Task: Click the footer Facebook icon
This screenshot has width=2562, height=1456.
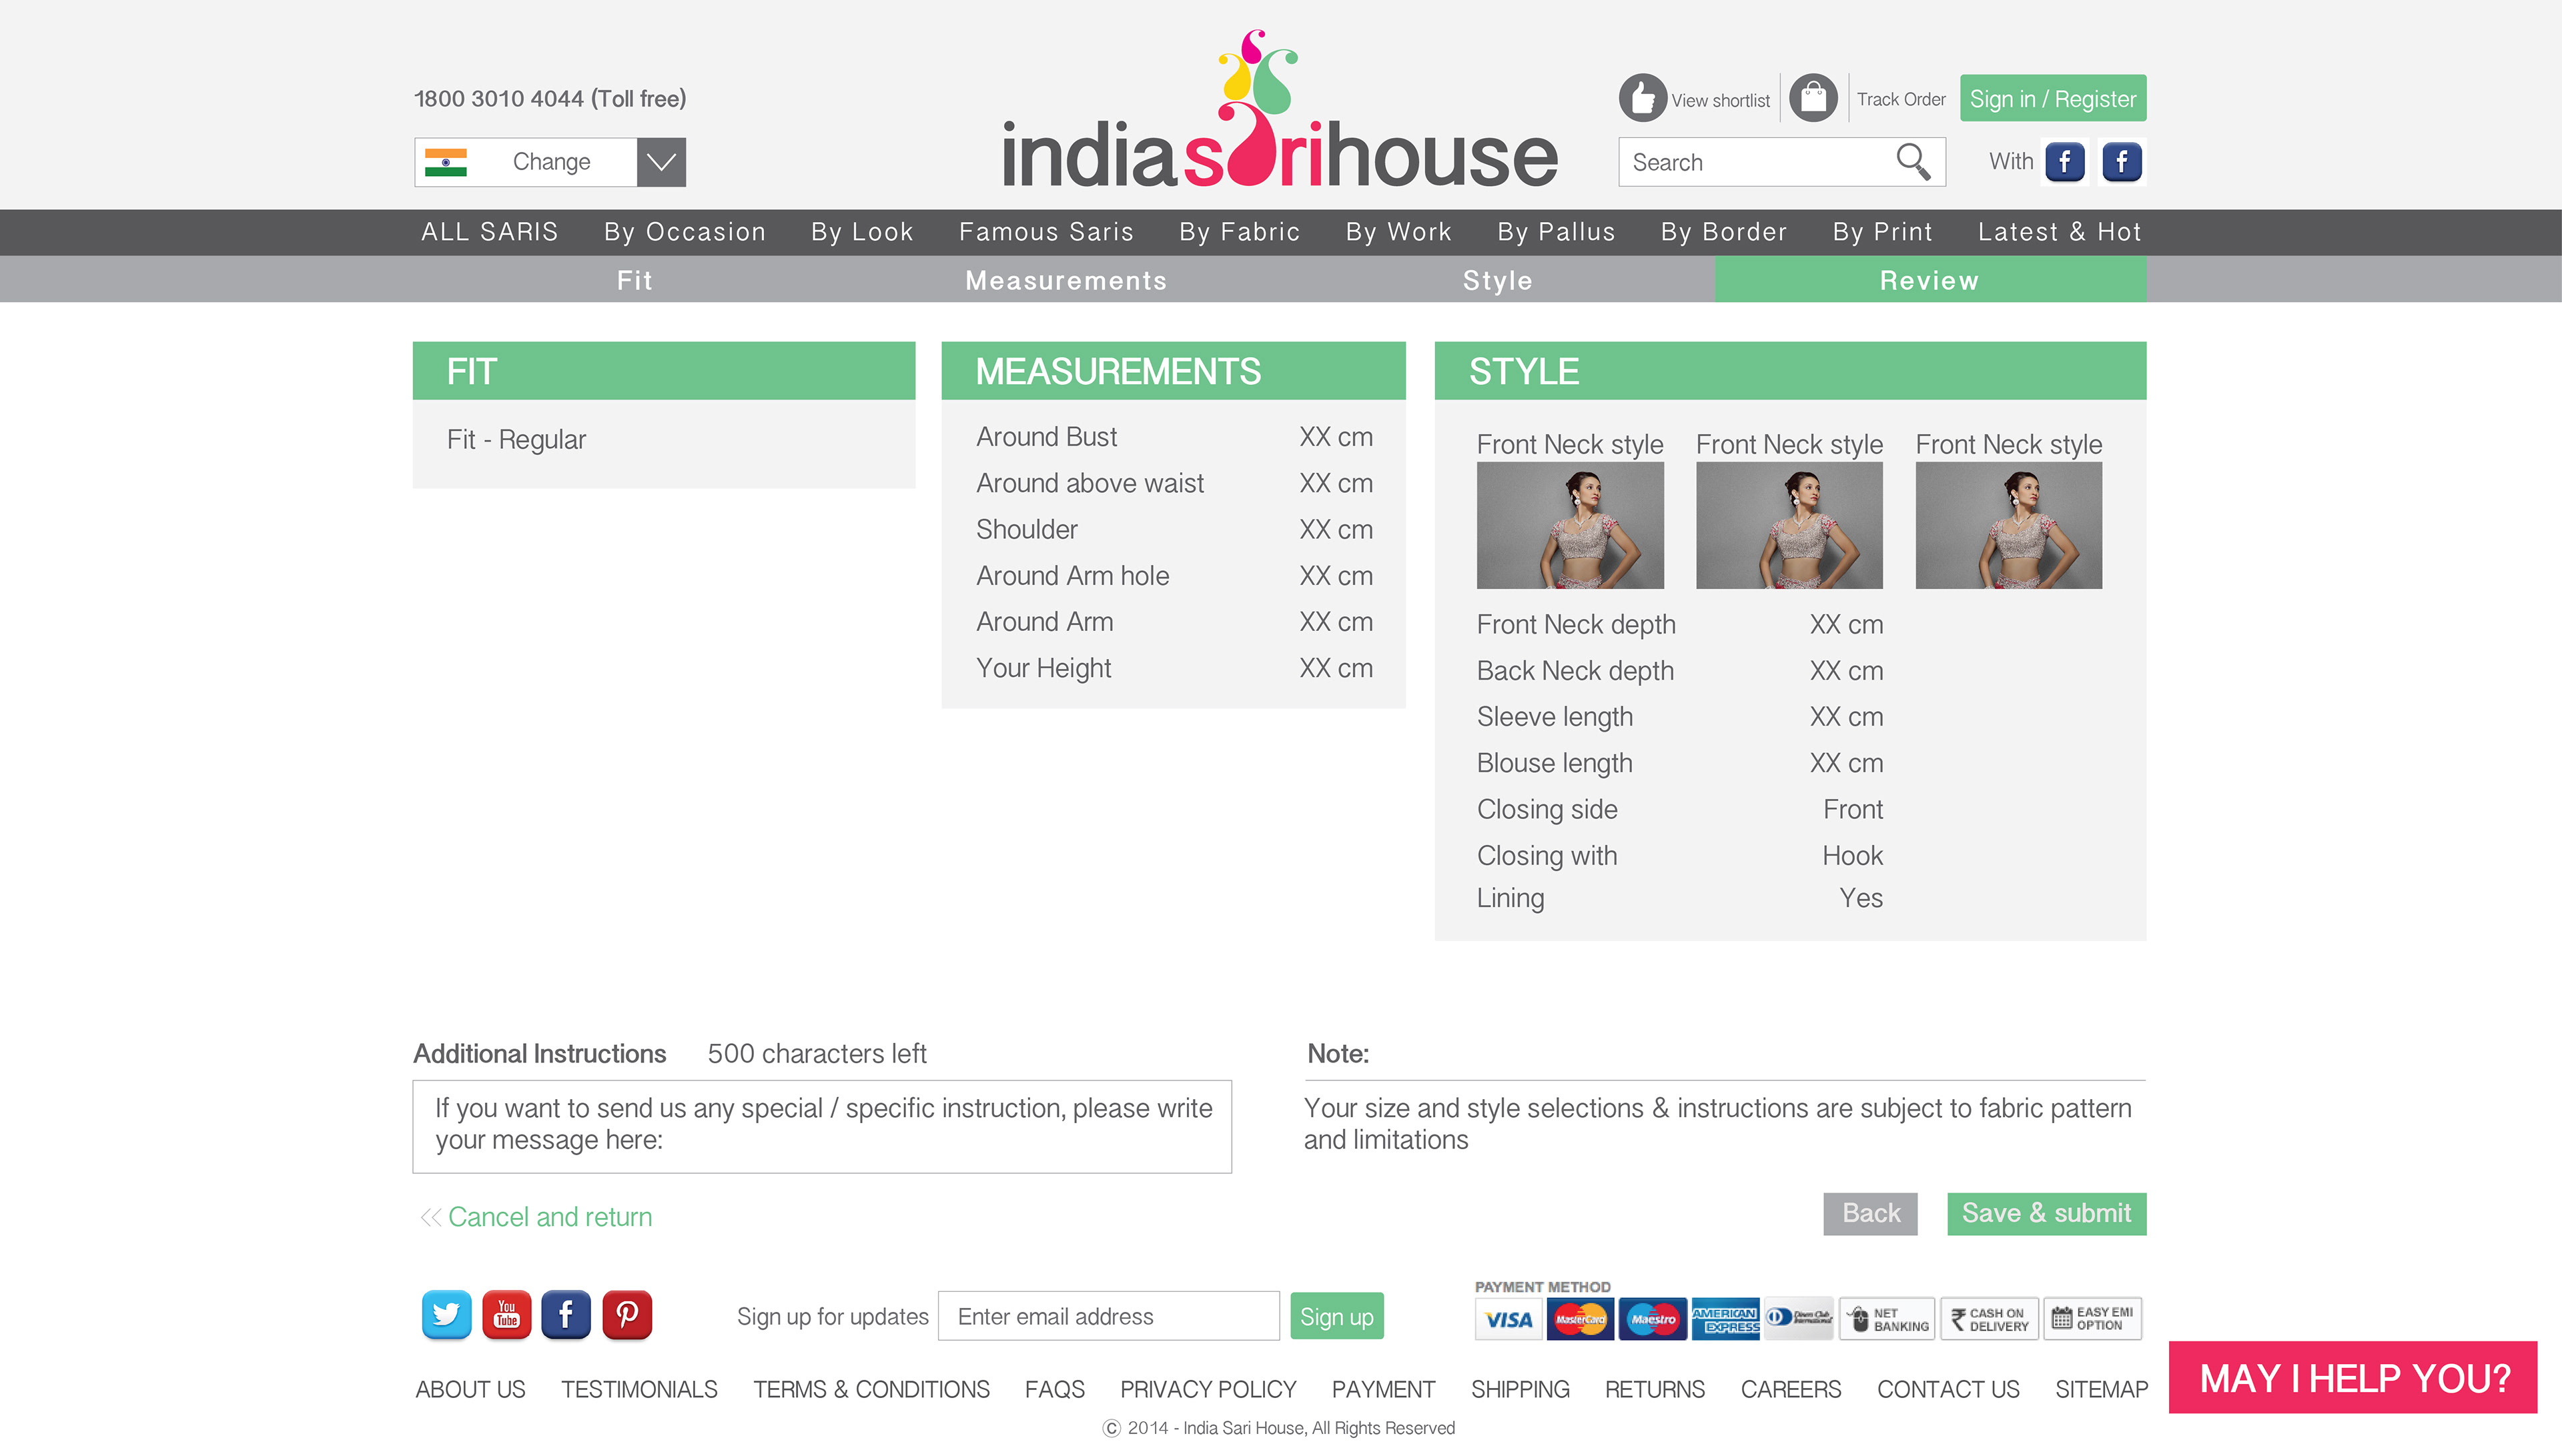Action: pyautogui.click(x=566, y=1315)
